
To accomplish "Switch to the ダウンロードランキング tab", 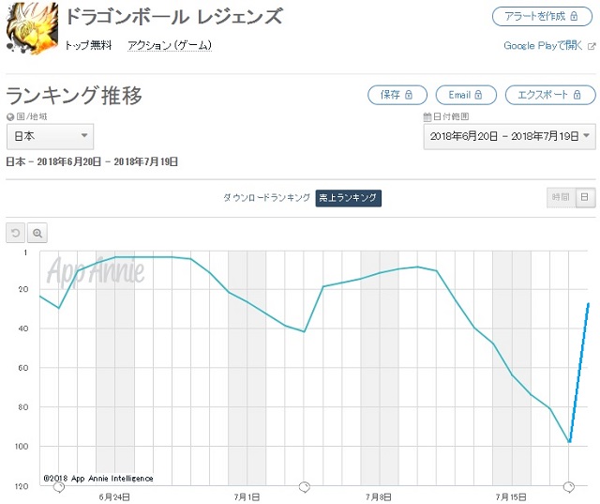I will 266,198.
